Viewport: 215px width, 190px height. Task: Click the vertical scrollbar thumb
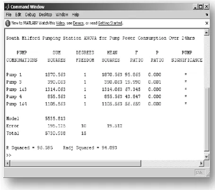point(206,119)
